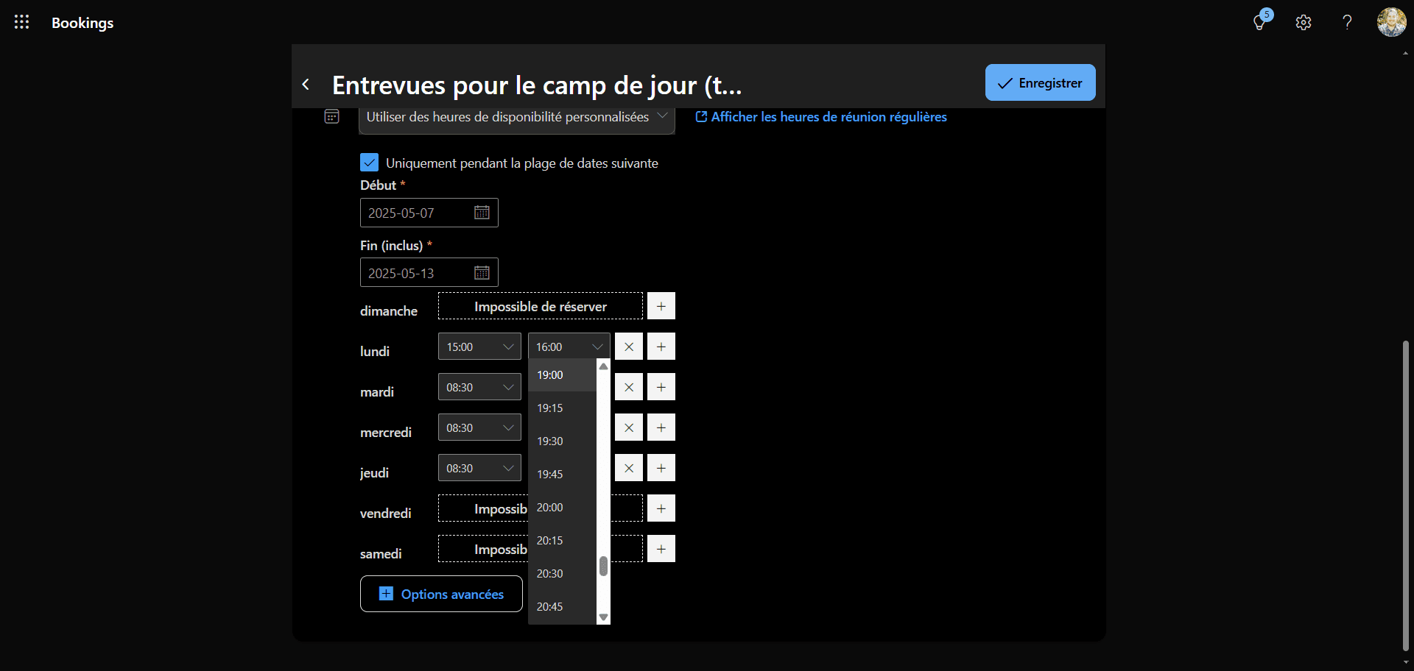Click the Bookings app title
1414x671 pixels.
(x=82, y=23)
